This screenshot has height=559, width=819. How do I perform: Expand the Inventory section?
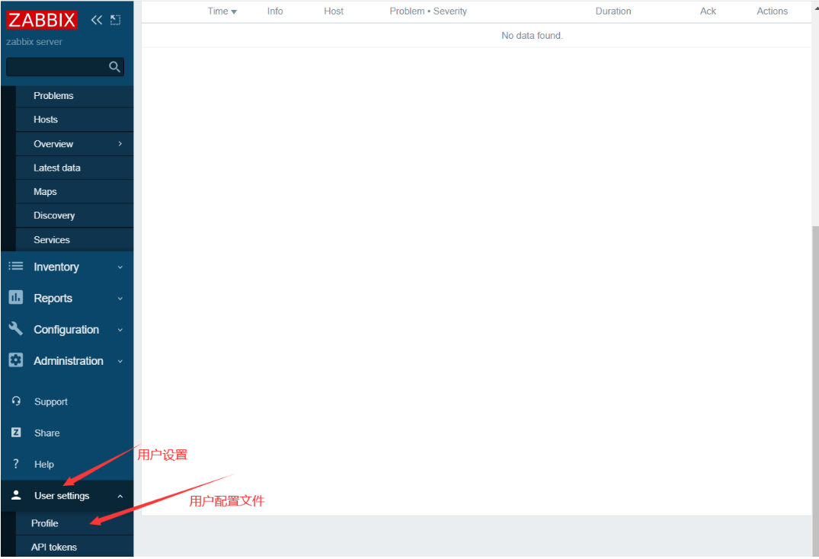[x=67, y=267]
